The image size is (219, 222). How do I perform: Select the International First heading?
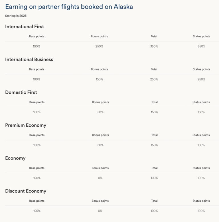25,27
